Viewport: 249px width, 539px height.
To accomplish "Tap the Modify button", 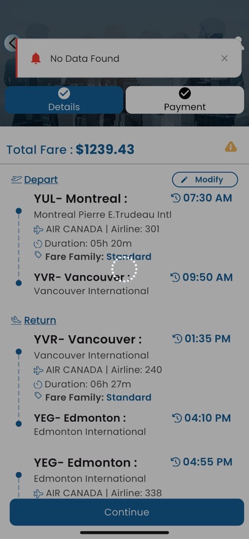I will [x=205, y=179].
